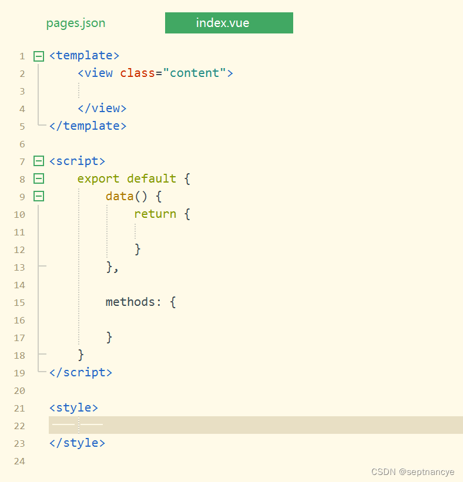Click the </script> closing tag
The height and width of the screenshot is (482, 463).
[80, 373]
